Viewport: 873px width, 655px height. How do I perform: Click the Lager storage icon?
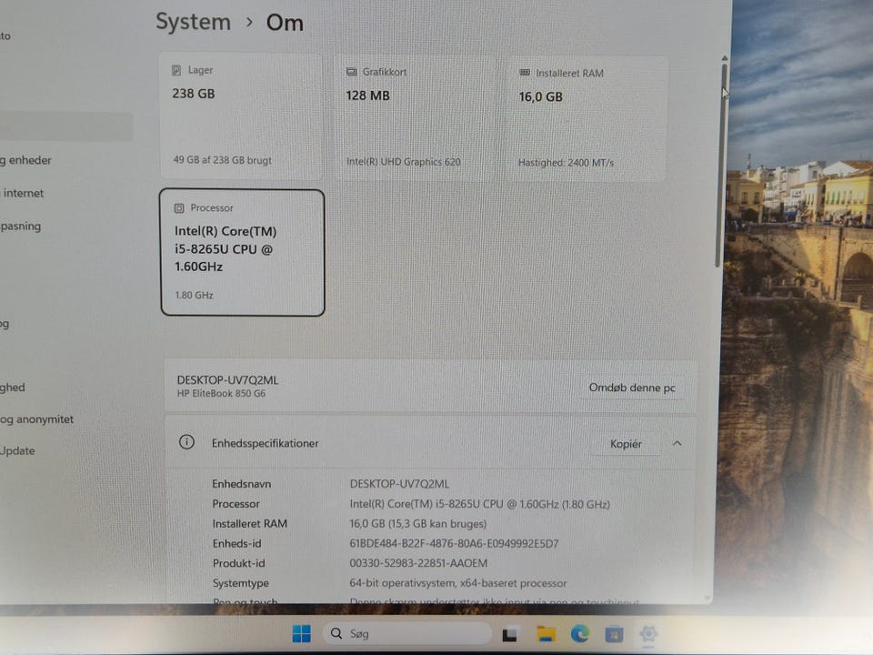pos(176,70)
